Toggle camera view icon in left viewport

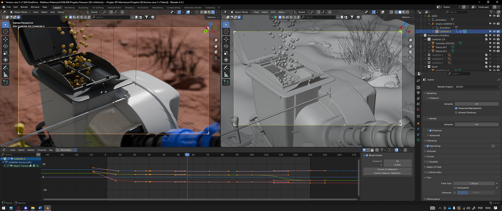coord(216,52)
